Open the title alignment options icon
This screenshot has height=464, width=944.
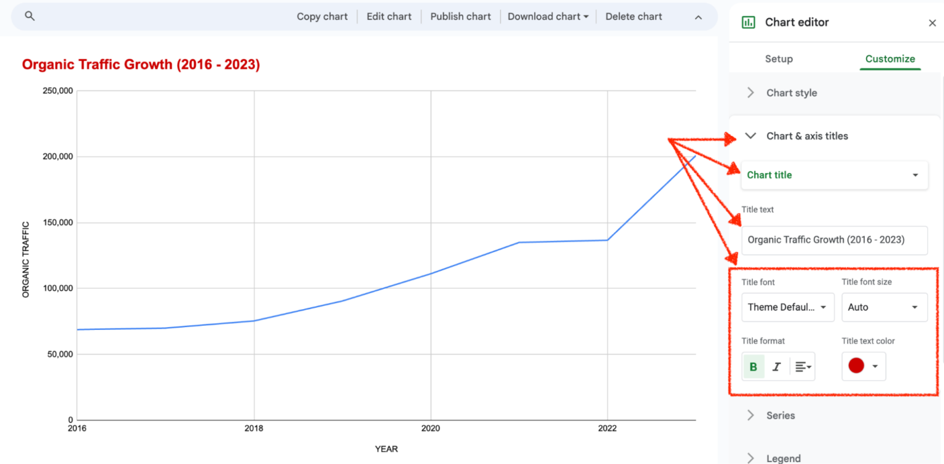(x=801, y=366)
